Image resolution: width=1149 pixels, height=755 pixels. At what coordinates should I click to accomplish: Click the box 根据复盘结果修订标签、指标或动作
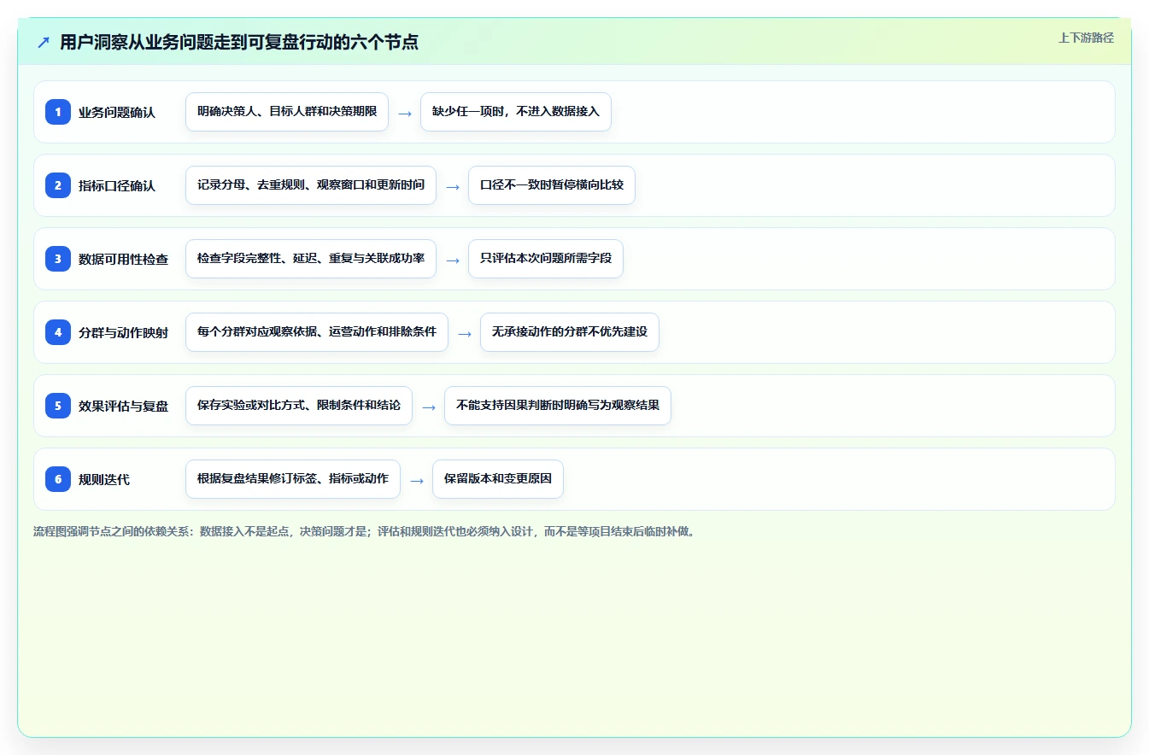click(x=293, y=479)
